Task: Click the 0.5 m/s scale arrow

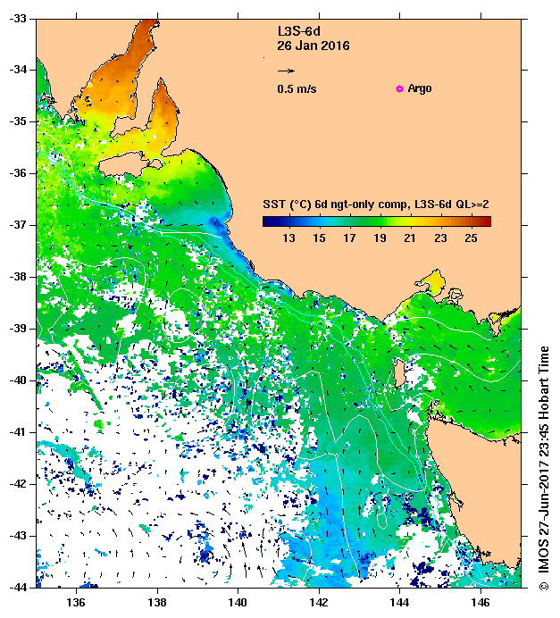Action: point(286,71)
